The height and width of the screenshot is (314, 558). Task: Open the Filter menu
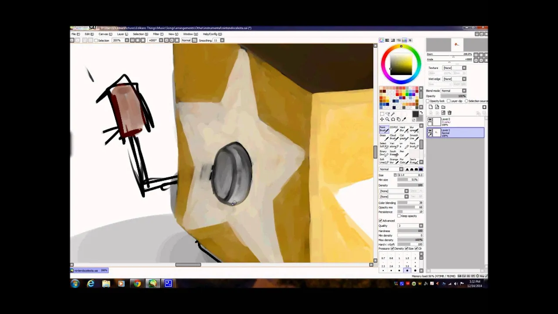pyautogui.click(x=158, y=34)
